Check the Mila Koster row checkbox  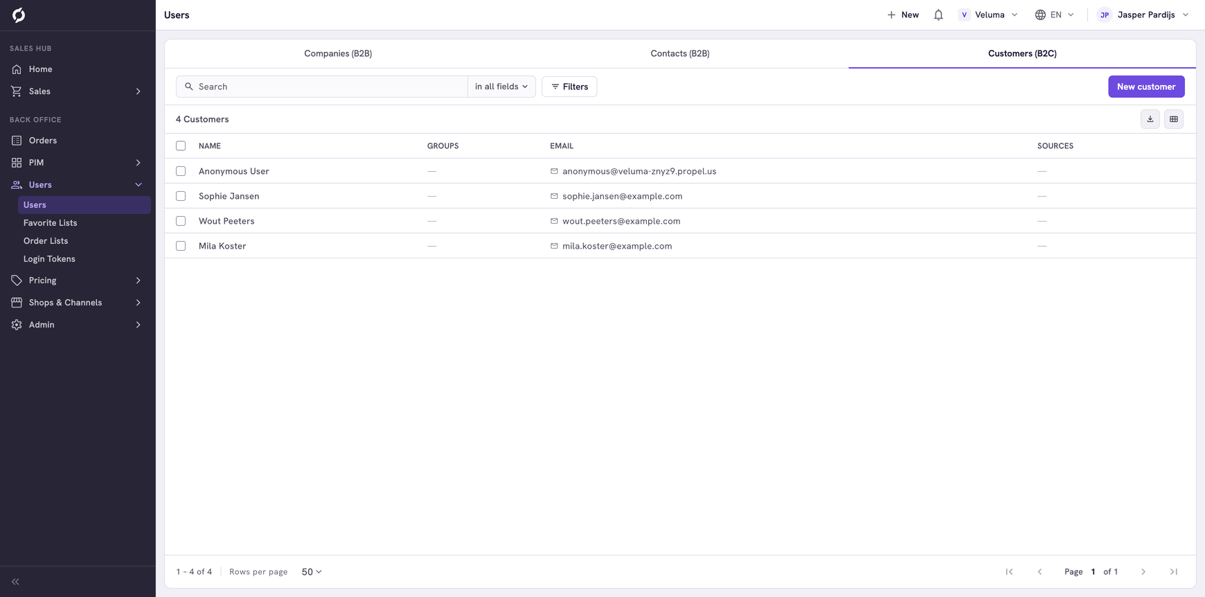[181, 246]
